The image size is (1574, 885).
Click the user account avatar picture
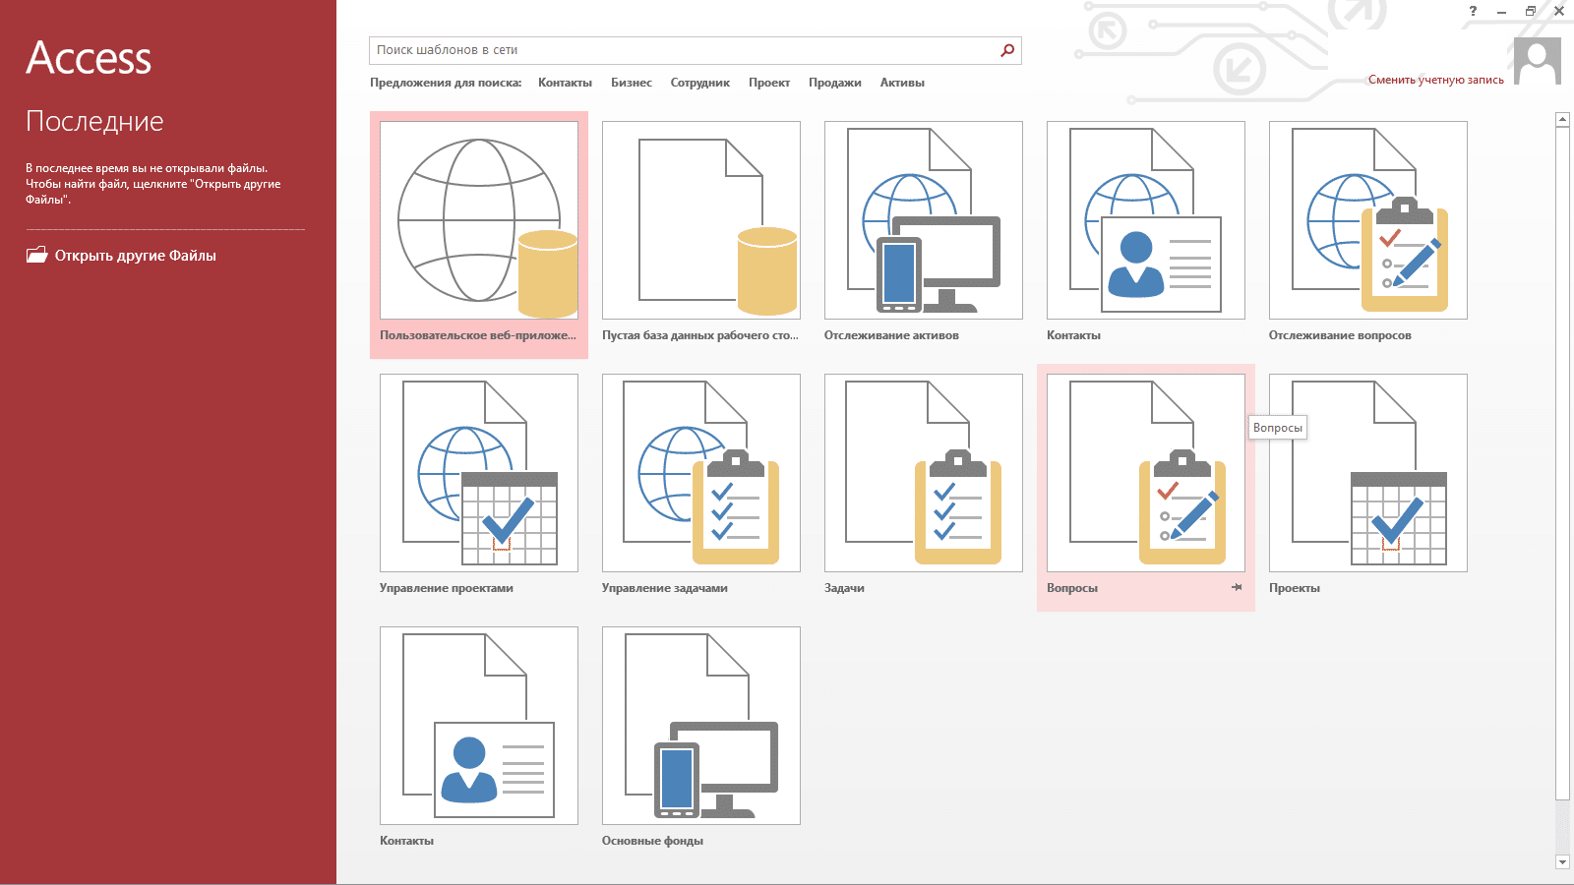point(1538,61)
